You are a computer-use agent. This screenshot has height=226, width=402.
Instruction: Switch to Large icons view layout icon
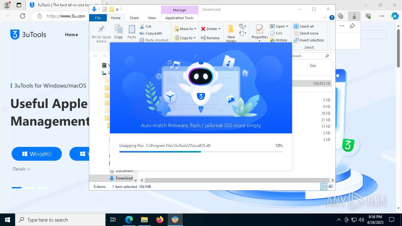[331, 187]
